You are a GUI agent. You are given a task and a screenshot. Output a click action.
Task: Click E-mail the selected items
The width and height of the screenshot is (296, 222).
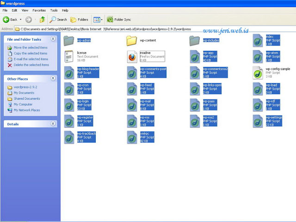pos(31,59)
